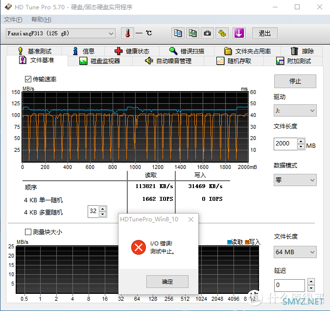Click the 顺序 sequential row label
The width and height of the screenshot is (330, 311).
31,187
